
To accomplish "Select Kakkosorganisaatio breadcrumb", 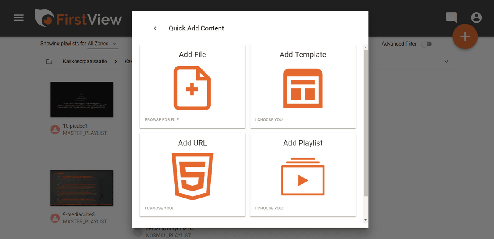I will pos(85,62).
